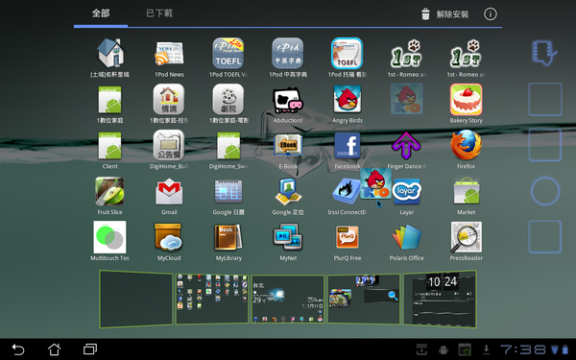Click the 解除安裝 uninstall button

pos(444,14)
